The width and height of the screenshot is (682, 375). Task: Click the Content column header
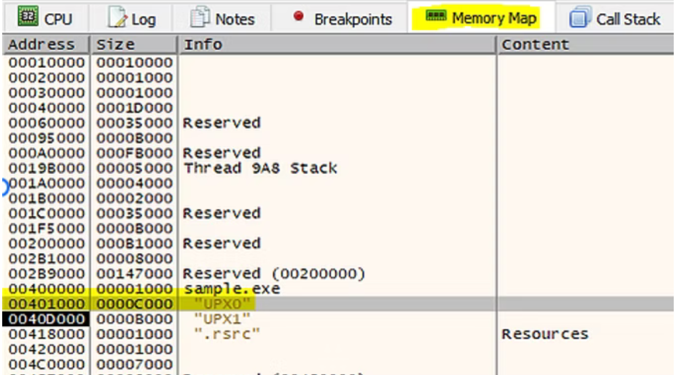coord(535,45)
